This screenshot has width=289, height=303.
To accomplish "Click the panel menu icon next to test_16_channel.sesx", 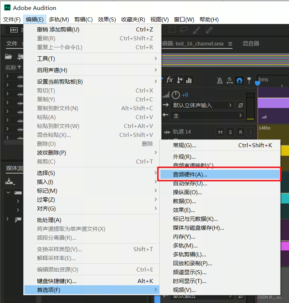I will tap(230, 44).
